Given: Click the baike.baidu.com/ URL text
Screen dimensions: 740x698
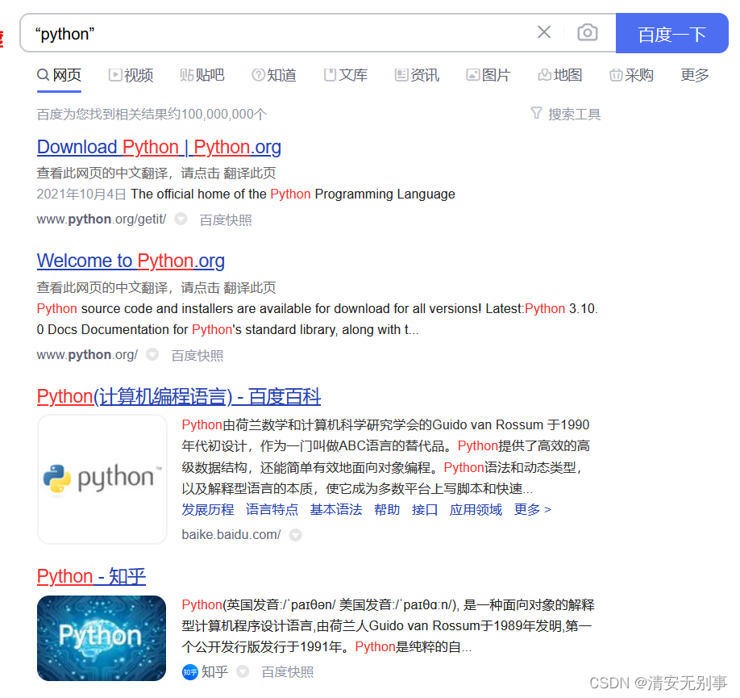Looking at the screenshot, I should 231,534.
